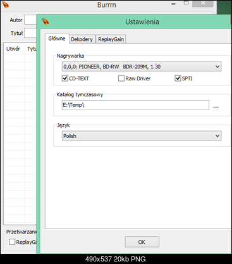Maximize the Burrrn main window
Viewport: 232px width, 264px height.
click(x=186, y=3)
